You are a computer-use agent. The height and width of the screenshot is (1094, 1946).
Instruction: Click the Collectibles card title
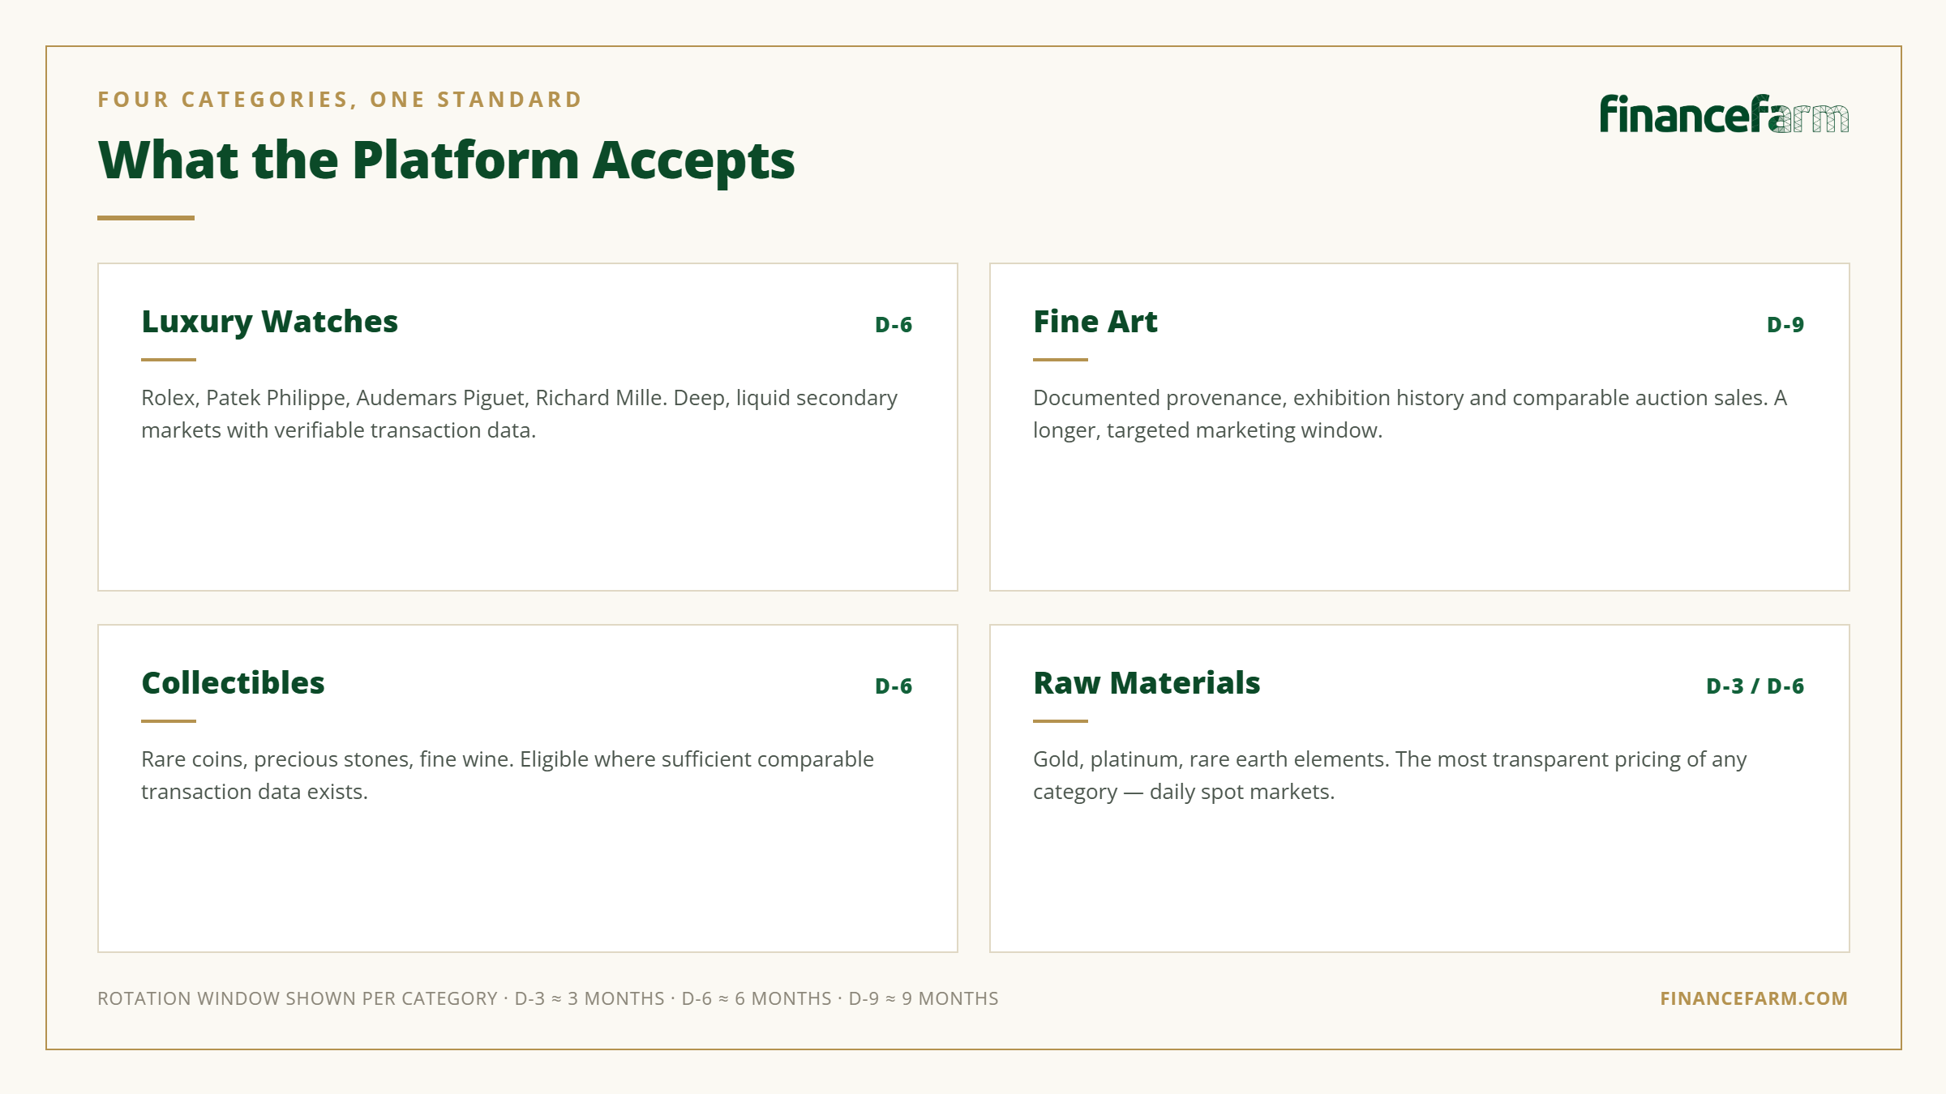coord(233,683)
